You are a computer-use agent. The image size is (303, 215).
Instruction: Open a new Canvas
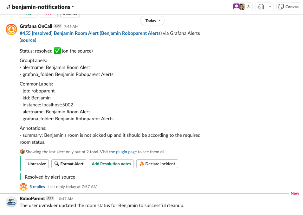click(x=288, y=7)
